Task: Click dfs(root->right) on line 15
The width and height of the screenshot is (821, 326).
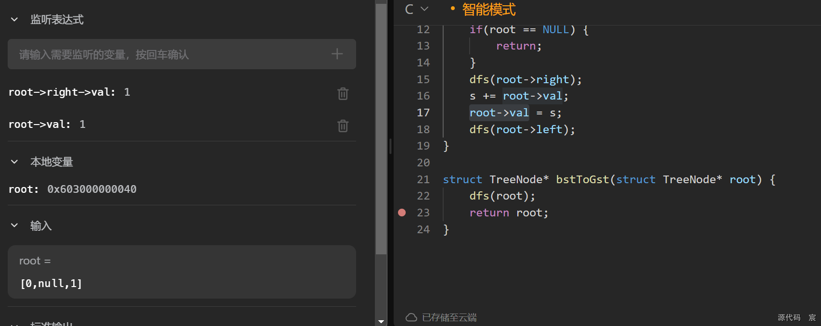Action: point(526,79)
